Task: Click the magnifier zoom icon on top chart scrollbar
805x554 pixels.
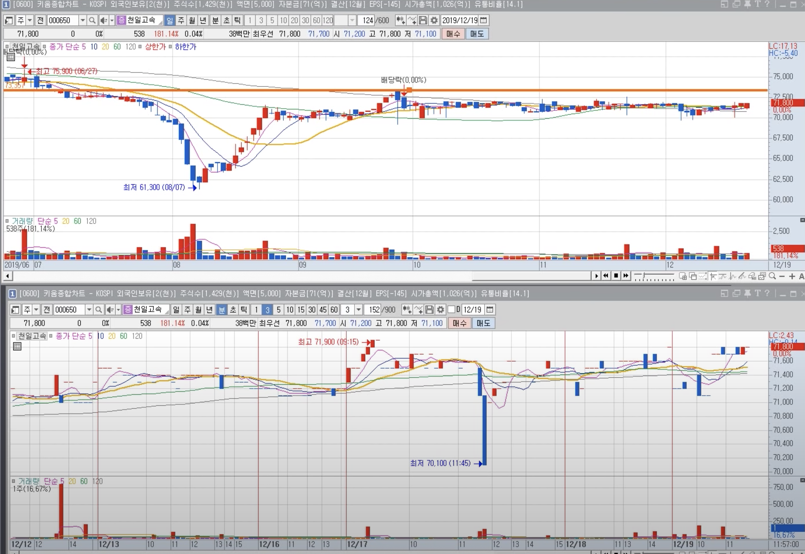Action: [772, 276]
